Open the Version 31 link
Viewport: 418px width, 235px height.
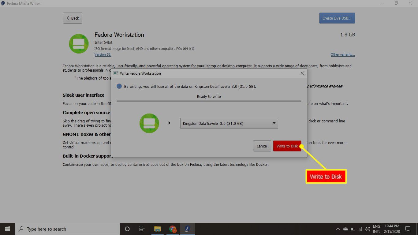tap(103, 54)
